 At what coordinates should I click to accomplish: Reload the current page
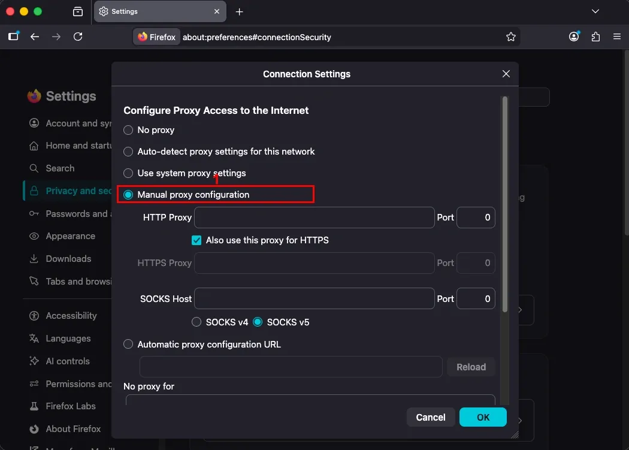tap(78, 37)
